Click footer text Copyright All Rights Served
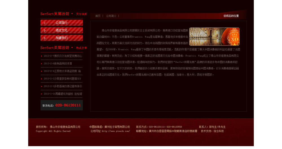Viewport: 282px width, 149px height. (x=53, y=131)
